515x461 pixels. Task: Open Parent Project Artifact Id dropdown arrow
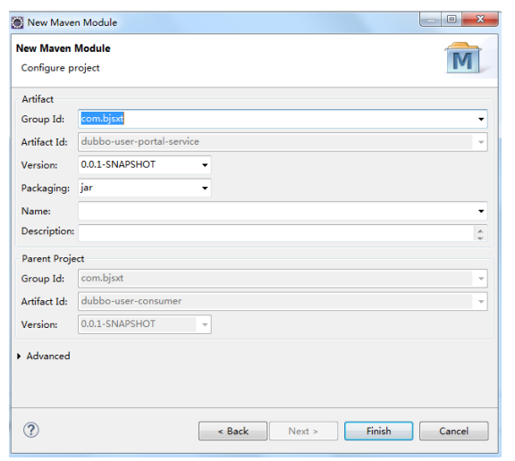(481, 302)
